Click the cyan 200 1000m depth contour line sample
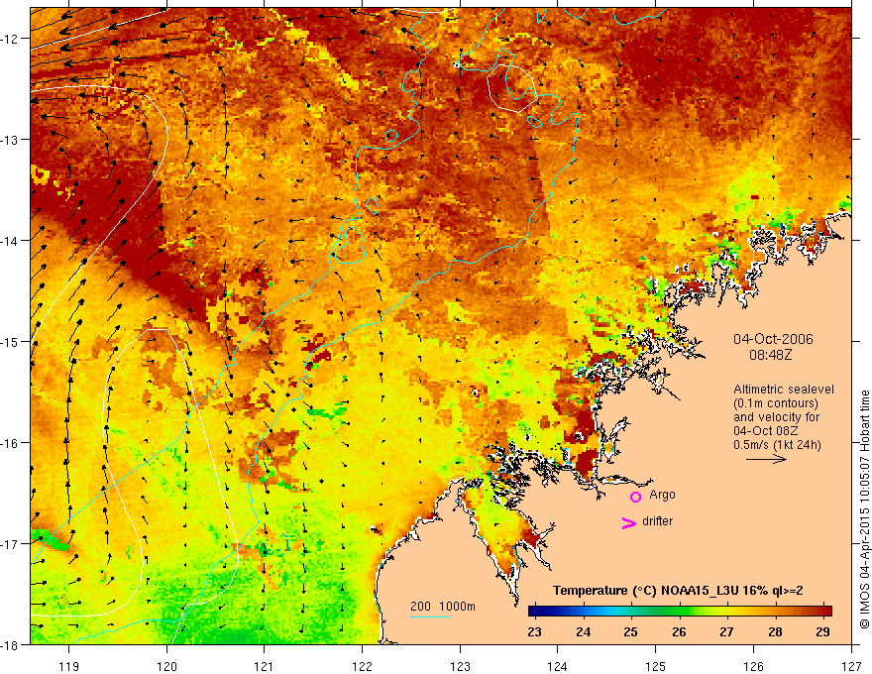 [x=430, y=617]
